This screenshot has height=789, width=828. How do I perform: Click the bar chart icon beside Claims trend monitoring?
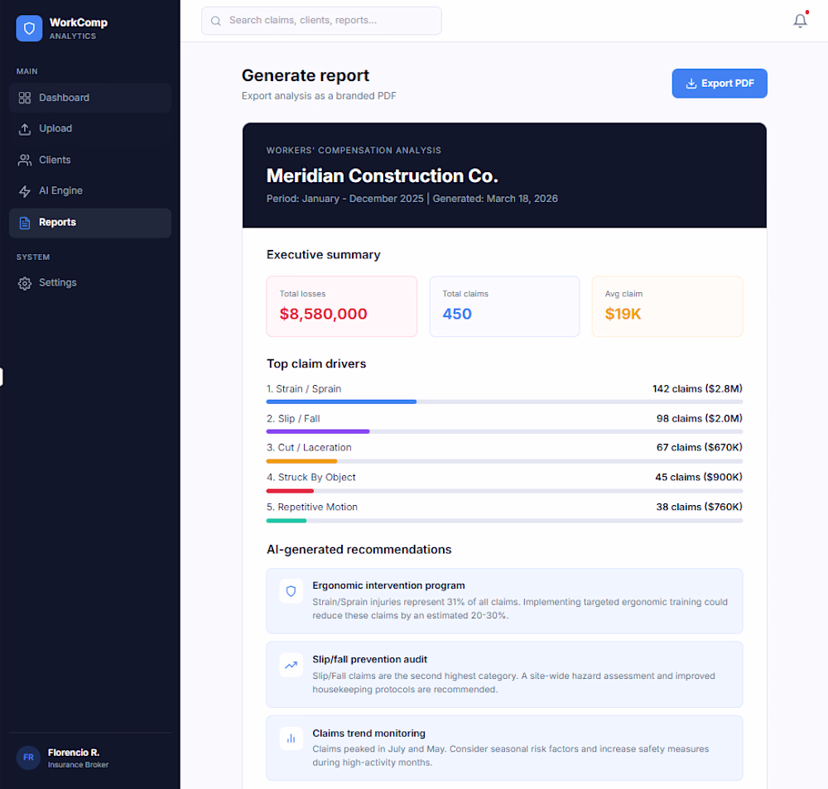(x=291, y=738)
